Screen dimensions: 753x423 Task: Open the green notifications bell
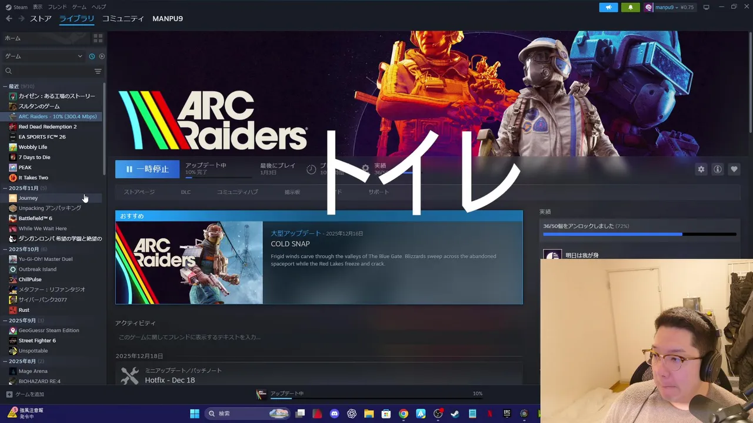[631, 8]
